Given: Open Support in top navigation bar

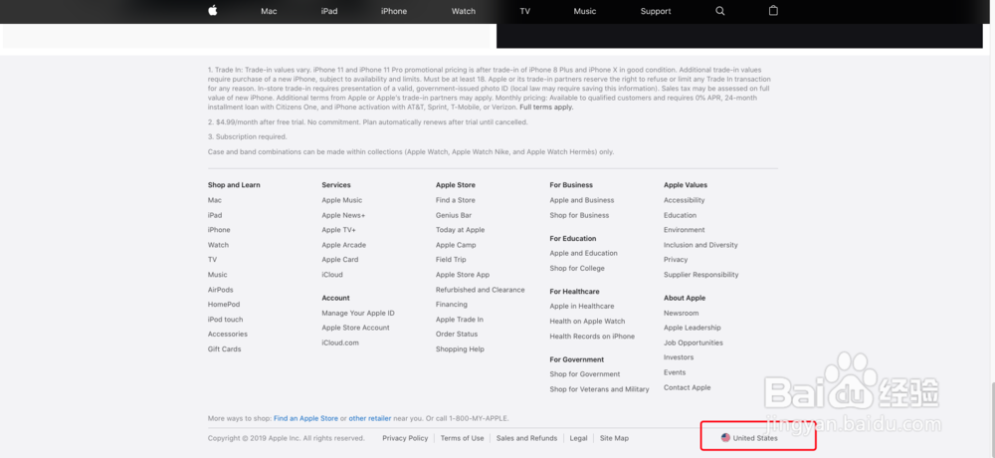Looking at the screenshot, I should click(x=656, y=11).
